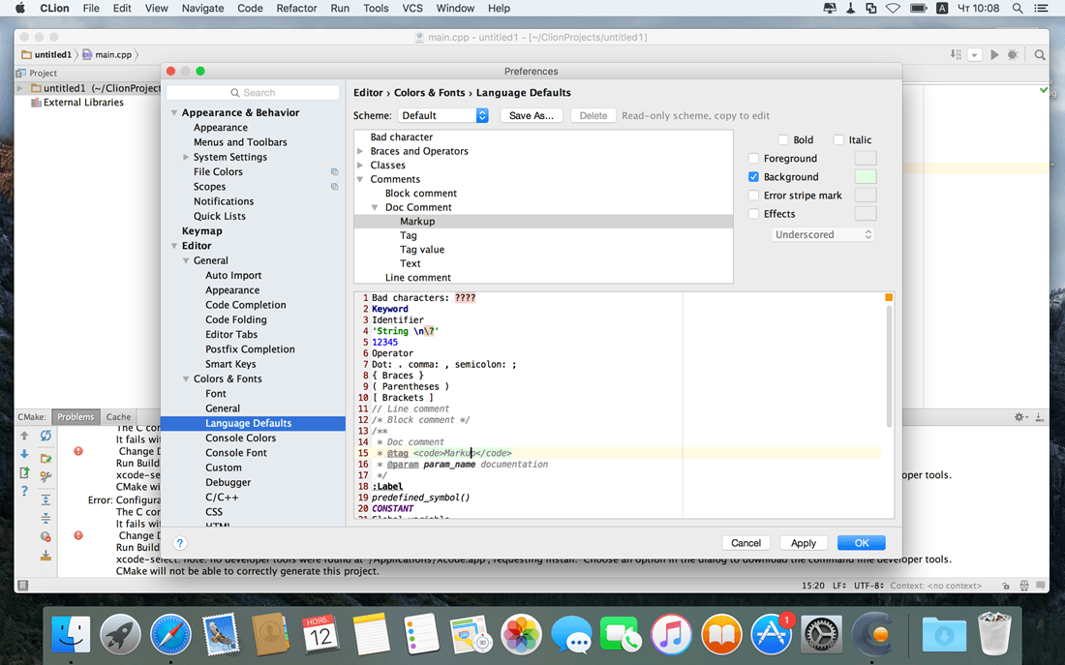
Task: Click the green Background color swatch
Action: coord(866,176)
